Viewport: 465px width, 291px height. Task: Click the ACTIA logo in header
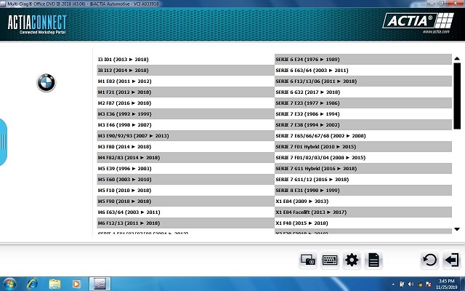coord(418,21)
